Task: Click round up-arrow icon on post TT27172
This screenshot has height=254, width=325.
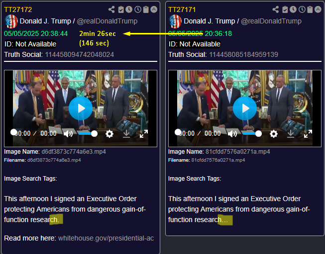Action: [154, 9]
